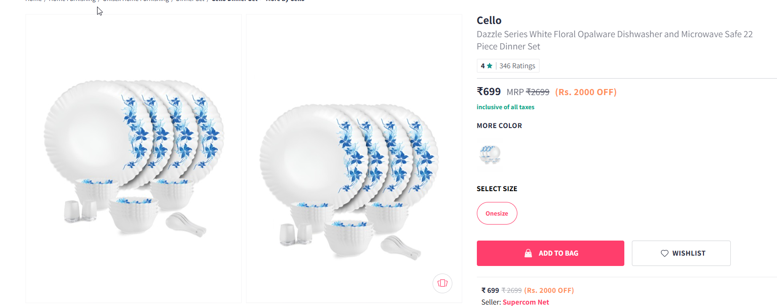
Task: Click the Cello brand name heading
Action: pos(489,20)
